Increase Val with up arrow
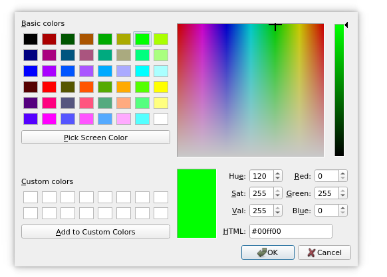 [x=278, y=208]
